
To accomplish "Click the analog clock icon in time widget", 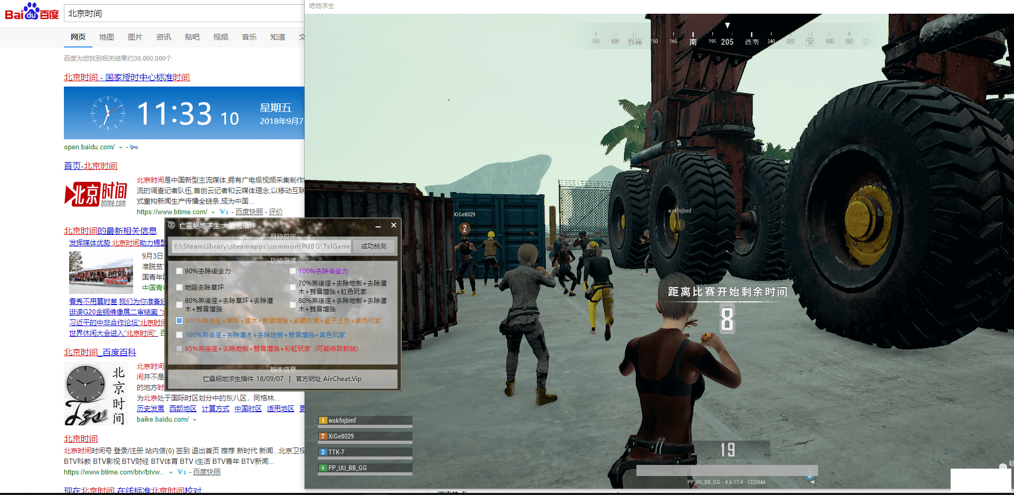I will 108,113.
